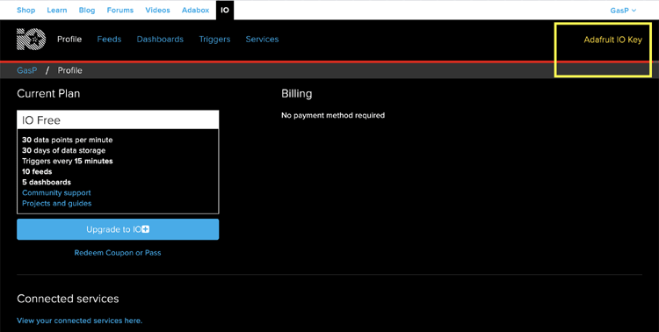Viewport: 659px width, 332px height.
Task: Click the Current Plan heading
Action: coord(48,93)
